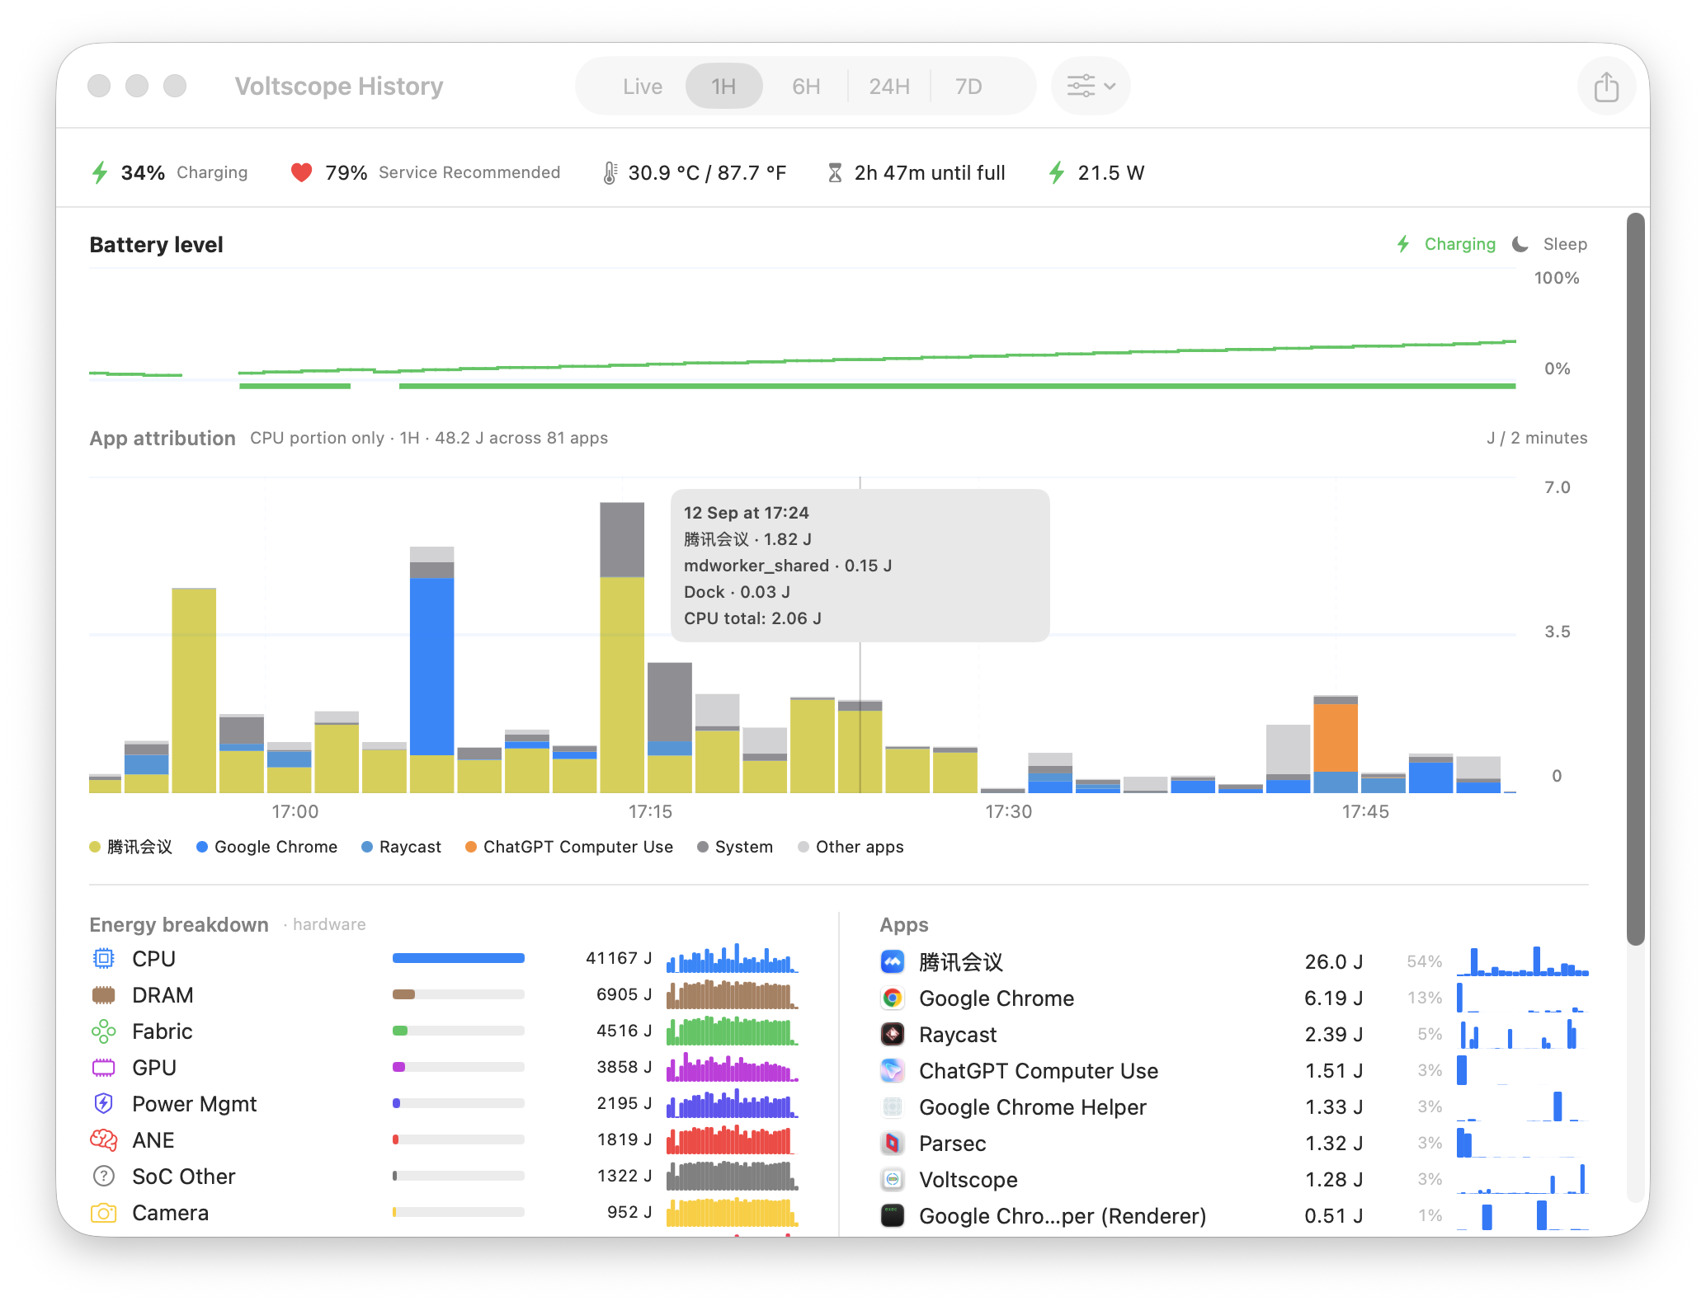
Task: Toggle the Other apps chart legend item
Action: coord(851,847)
